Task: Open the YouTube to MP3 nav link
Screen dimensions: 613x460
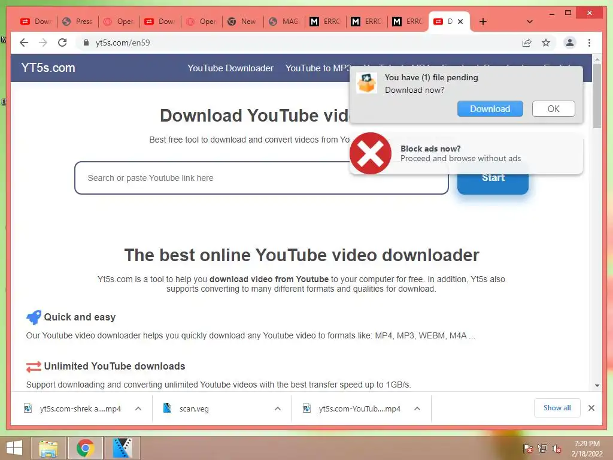Action: pyautogui.click(x=317, y=68)
